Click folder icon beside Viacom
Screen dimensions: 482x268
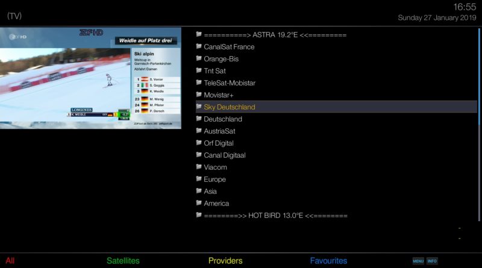click(199, 167)
